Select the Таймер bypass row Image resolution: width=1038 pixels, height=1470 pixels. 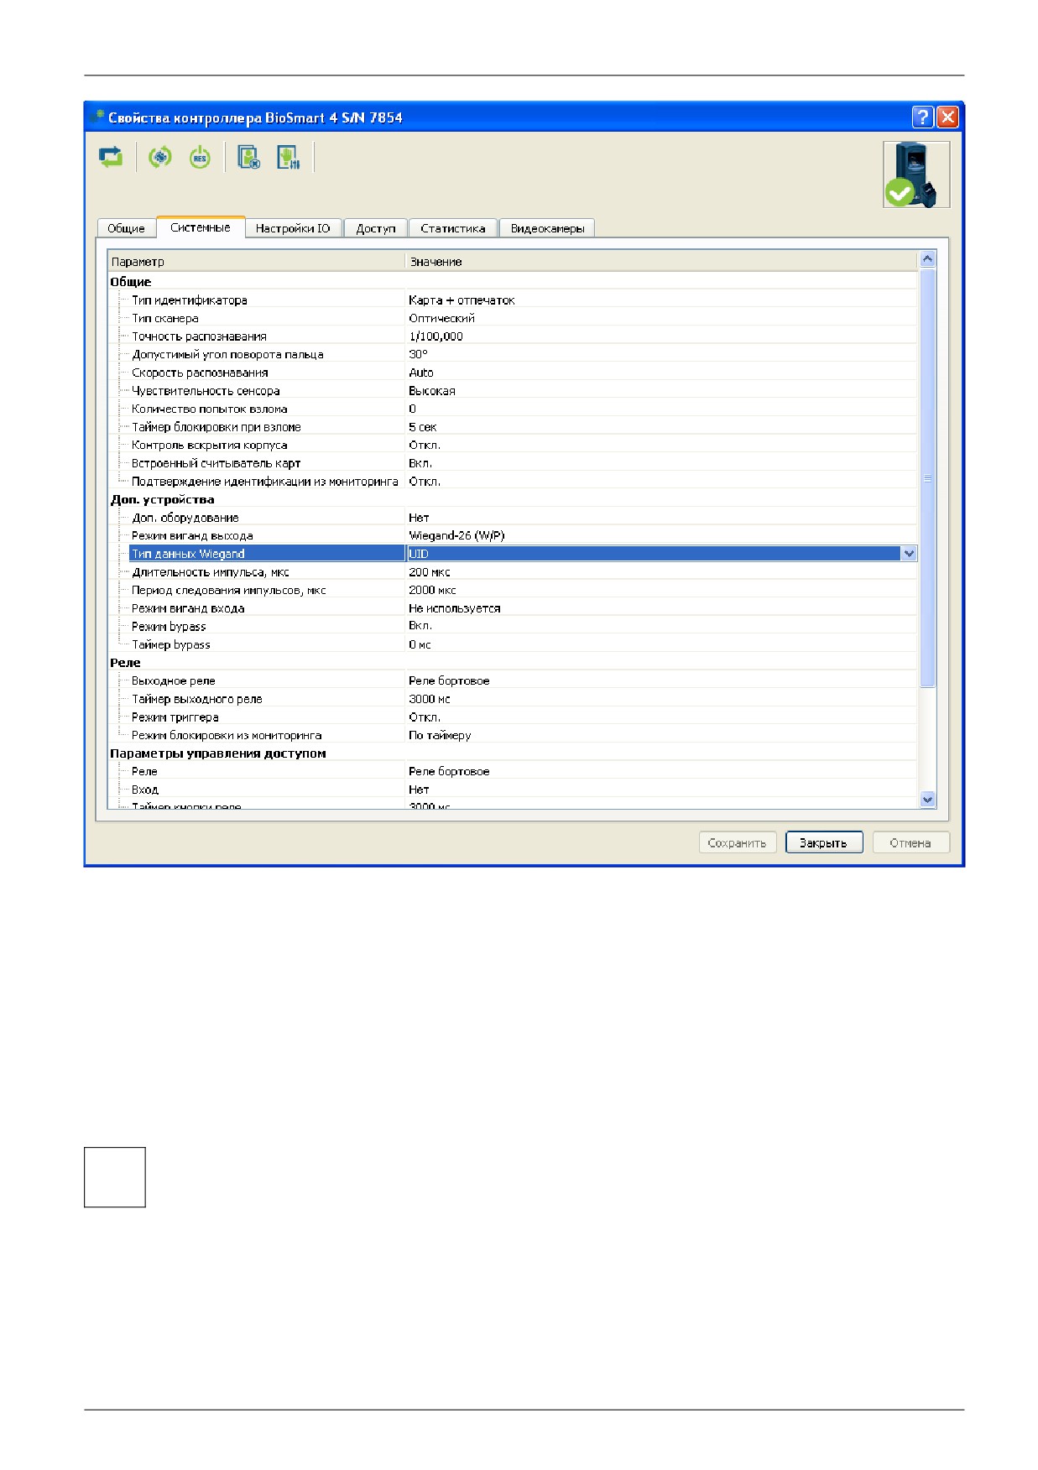[x=513, y=644]
